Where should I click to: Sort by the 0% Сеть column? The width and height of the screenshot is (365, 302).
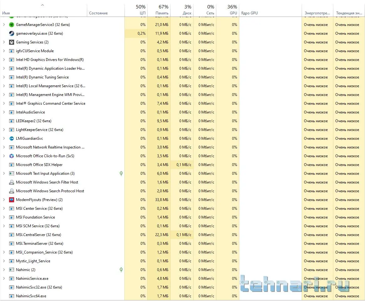pos(205,10)
